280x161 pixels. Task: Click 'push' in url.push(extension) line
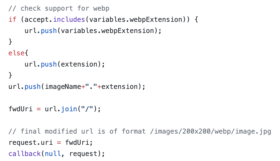click(x=49, y=64)
